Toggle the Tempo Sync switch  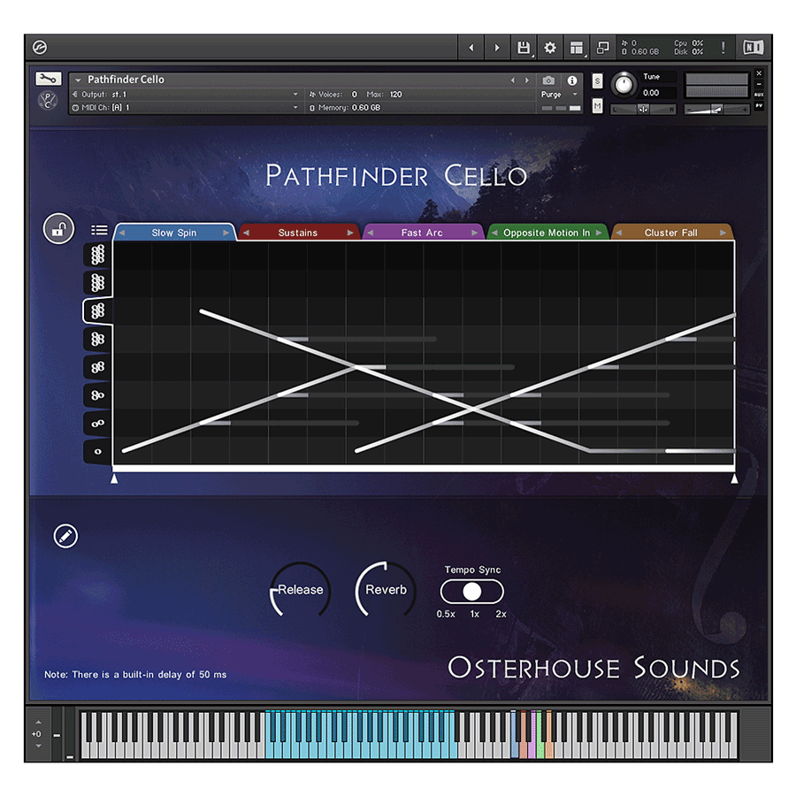[472, 592]
